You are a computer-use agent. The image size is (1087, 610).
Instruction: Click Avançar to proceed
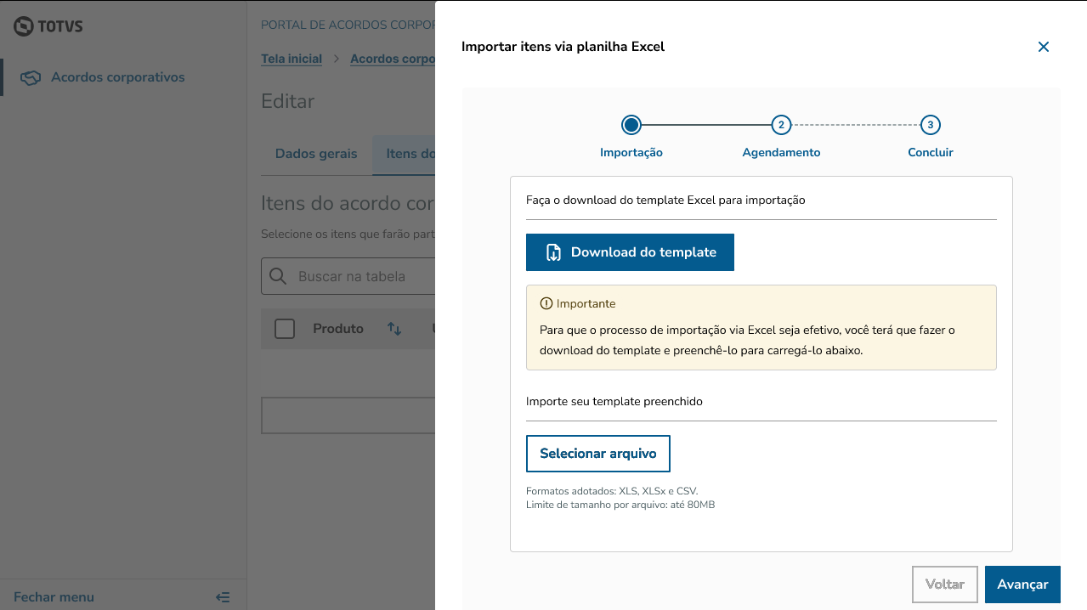point(1022,585)
